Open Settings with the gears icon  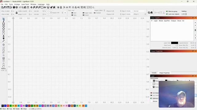coord(51,7)
